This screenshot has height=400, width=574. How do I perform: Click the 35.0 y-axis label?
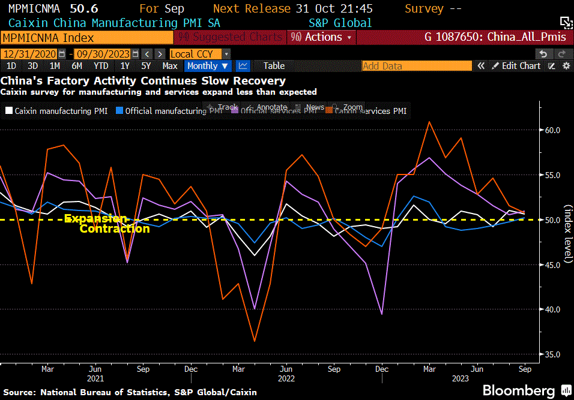(553, 354)
